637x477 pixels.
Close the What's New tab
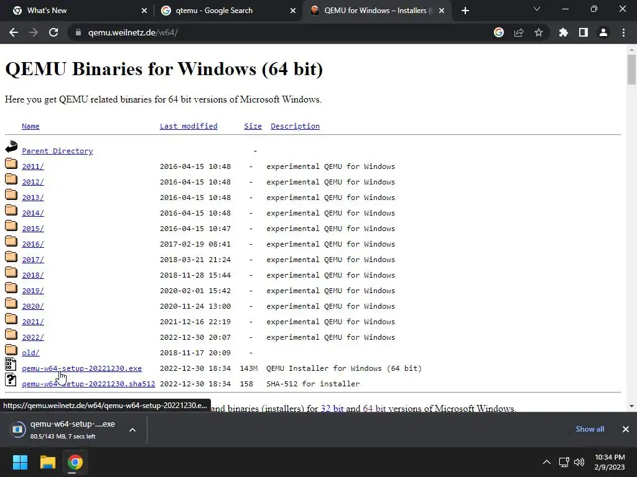[144, 11]
